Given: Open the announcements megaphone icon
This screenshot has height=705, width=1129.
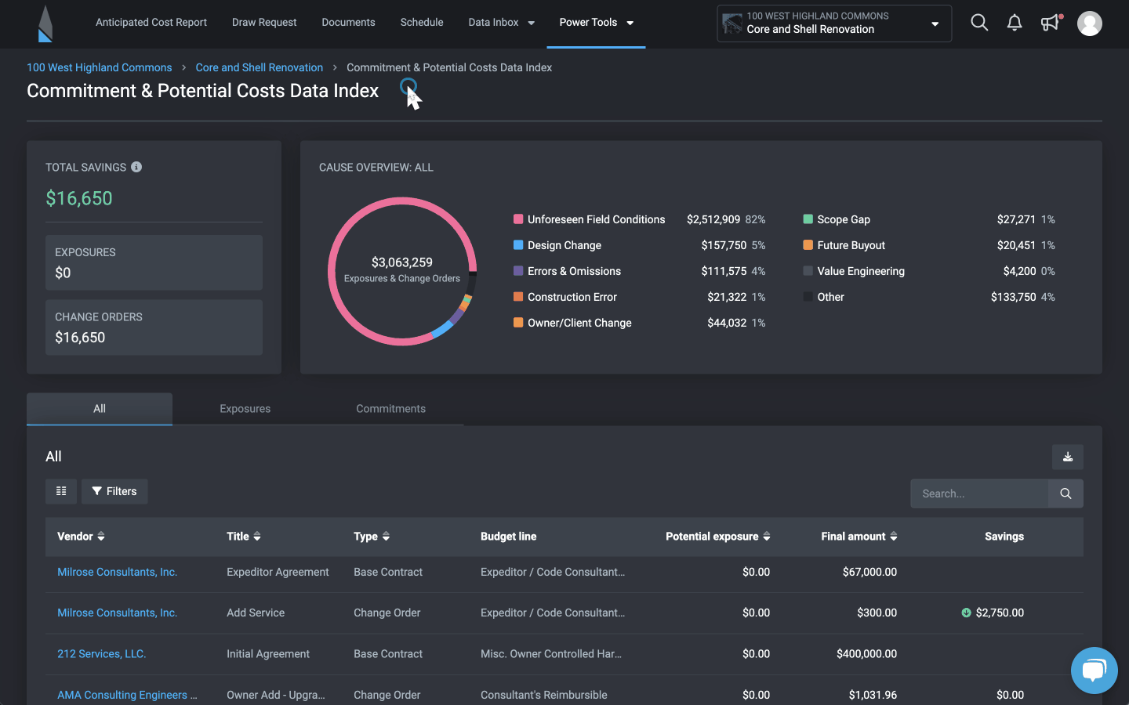Looking at the screenshot, I should coord(1051,23).
